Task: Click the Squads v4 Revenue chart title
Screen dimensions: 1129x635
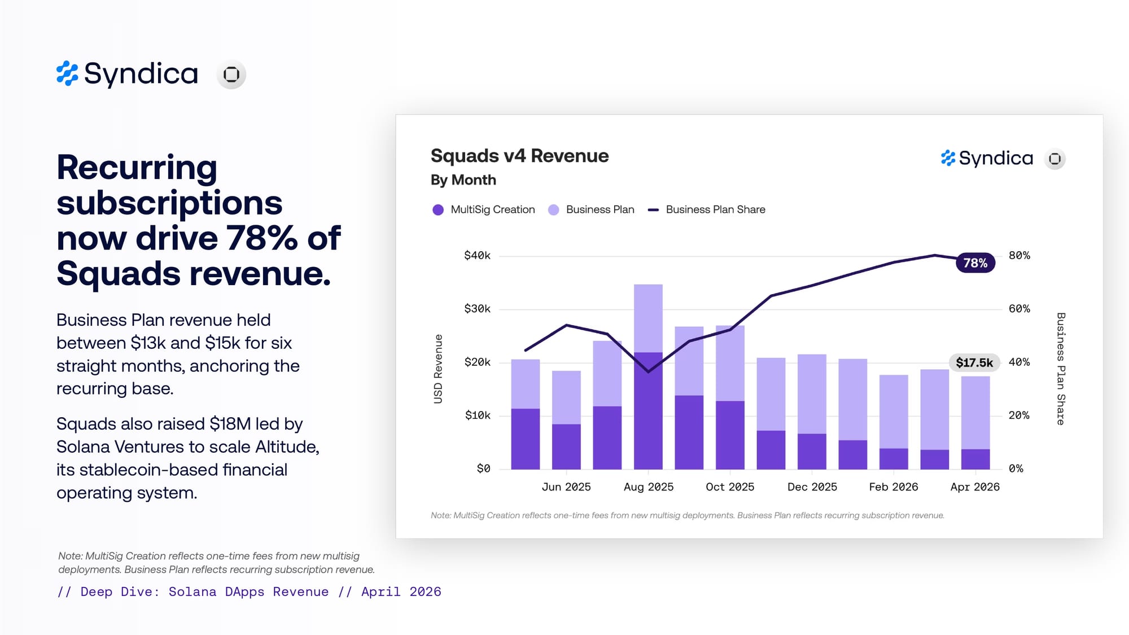Action: [x=519, y=156]
